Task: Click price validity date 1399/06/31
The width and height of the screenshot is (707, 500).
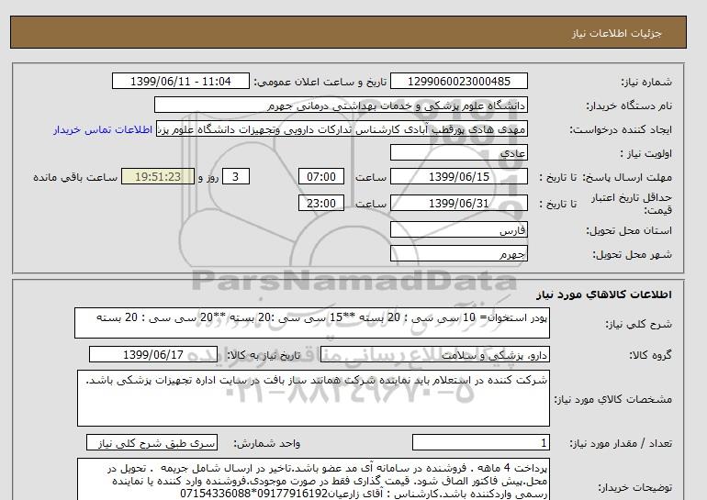Action: [x=459, y=203]
